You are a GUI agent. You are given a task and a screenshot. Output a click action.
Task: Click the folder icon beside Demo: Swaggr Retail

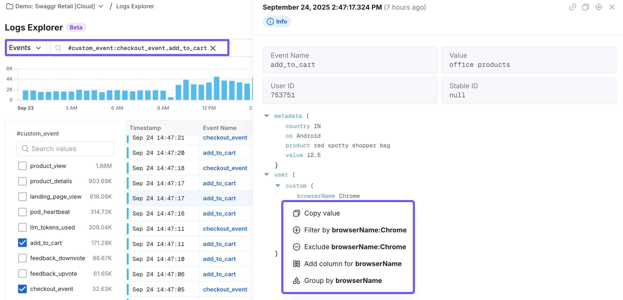(10, 6)
